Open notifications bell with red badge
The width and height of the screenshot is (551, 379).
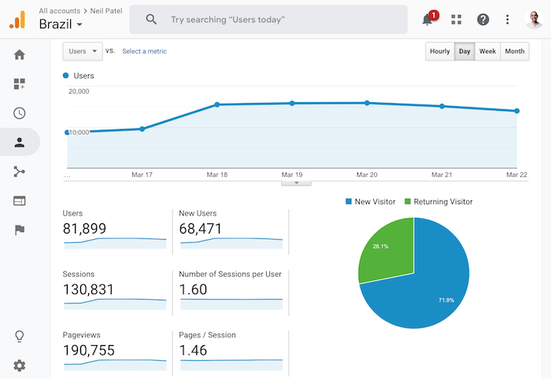pyautogui.click(x=428, y=20)
